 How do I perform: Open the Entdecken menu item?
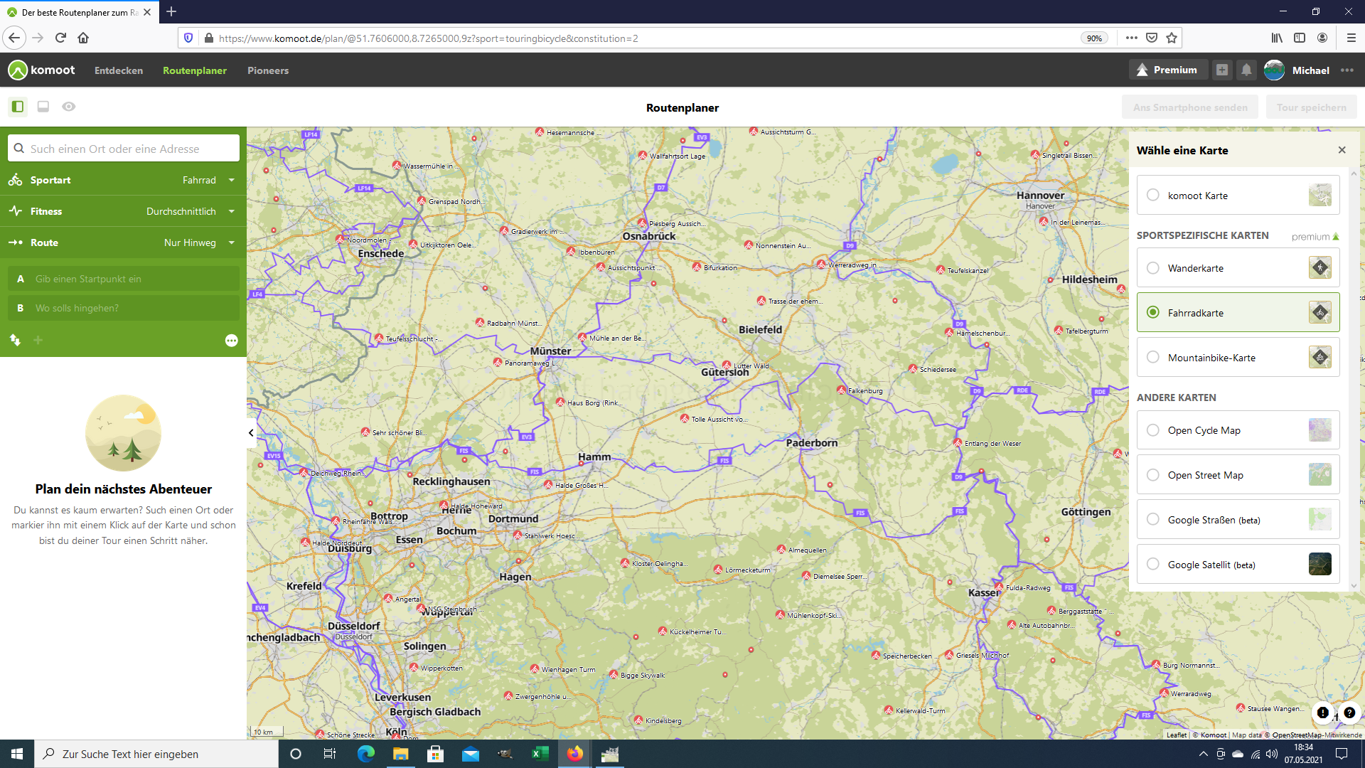(119, 70)
